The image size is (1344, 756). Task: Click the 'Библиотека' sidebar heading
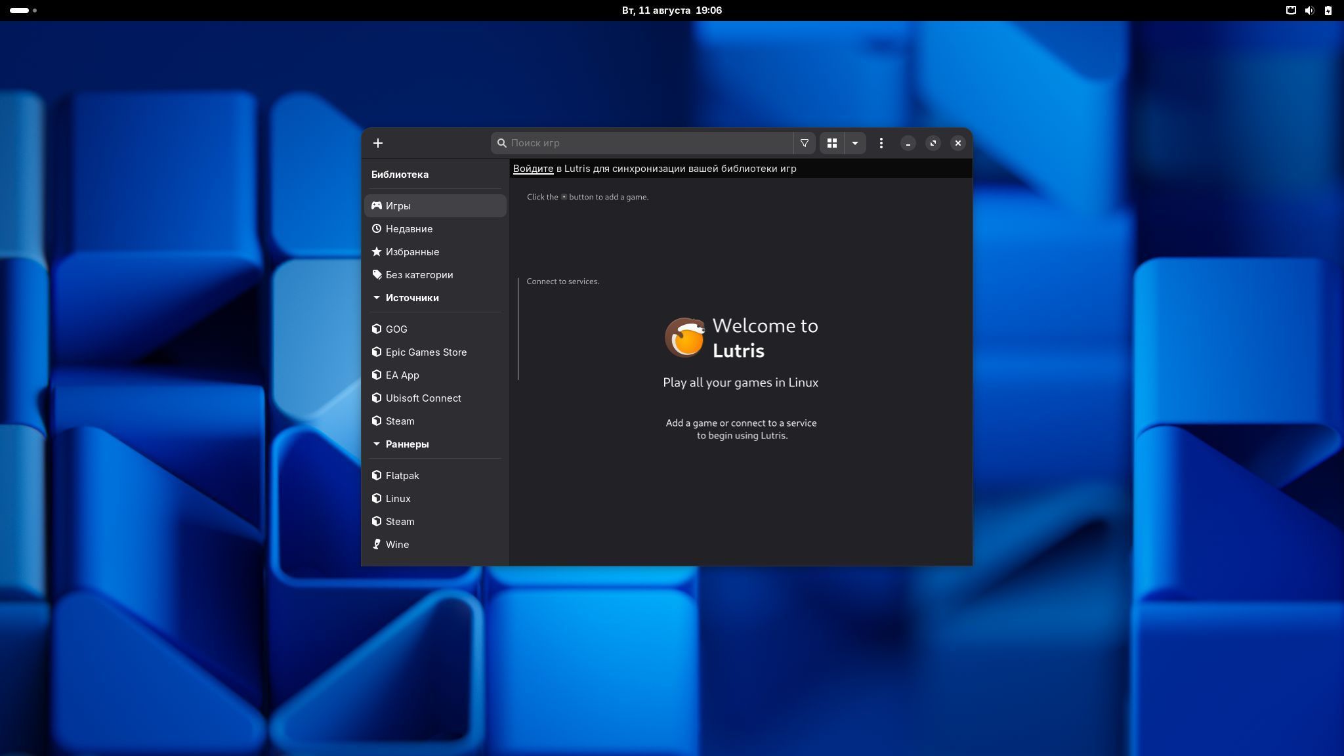[400, 174]
